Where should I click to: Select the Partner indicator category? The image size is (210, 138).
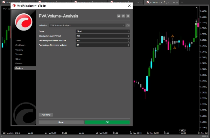[x=19, y=64]
